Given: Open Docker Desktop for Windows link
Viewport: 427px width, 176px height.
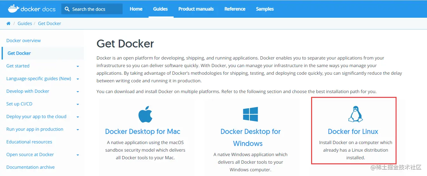Looking at the screenshot, I should pyautogui.click(x=250, y=137).
